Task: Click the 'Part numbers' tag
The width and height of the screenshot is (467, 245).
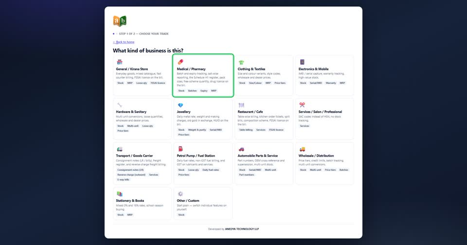Action: click(x=247, y=175)
